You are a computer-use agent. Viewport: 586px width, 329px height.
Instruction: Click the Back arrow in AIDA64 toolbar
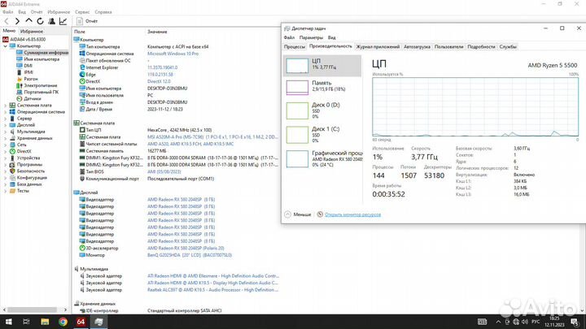tap(6, 22)
